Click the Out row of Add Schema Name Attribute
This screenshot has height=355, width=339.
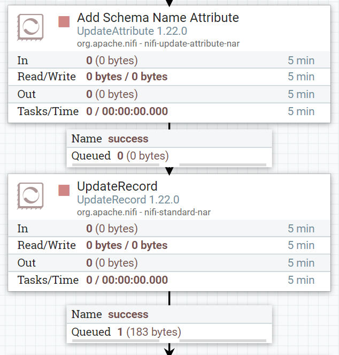click(169, 94)
